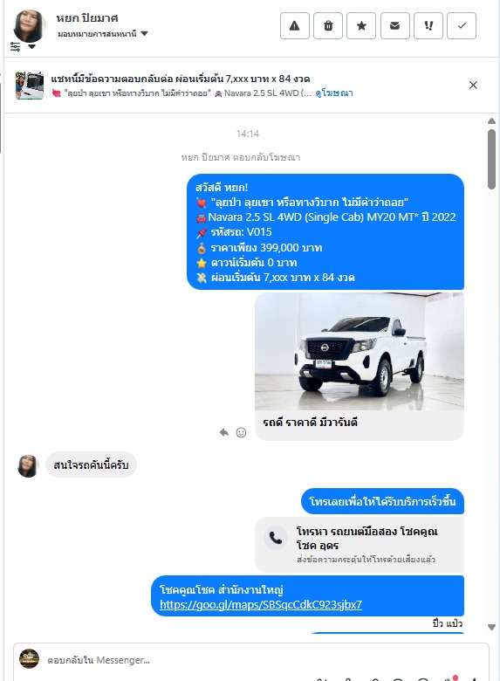Open the filter settings sliders icon
This screenshot has height=681, width=500.
pyautogui.click(x=16, y=46)
